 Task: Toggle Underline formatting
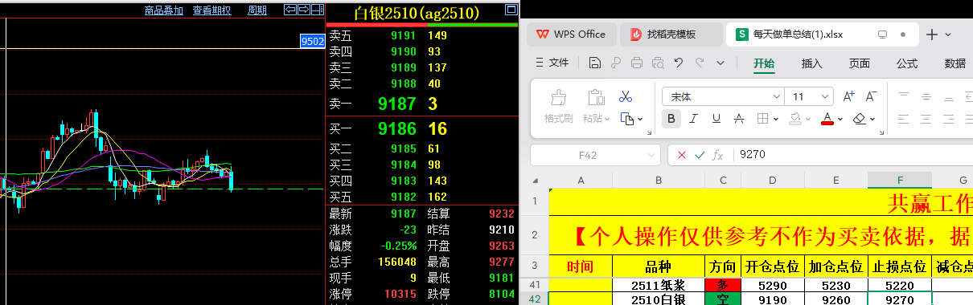pyautogui.click(x=716, y=119)
